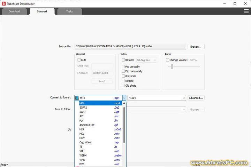Viewport: 251px width, 167px height.
Task: Choose WEBM from the format list
Action: (x=100, y=155)
